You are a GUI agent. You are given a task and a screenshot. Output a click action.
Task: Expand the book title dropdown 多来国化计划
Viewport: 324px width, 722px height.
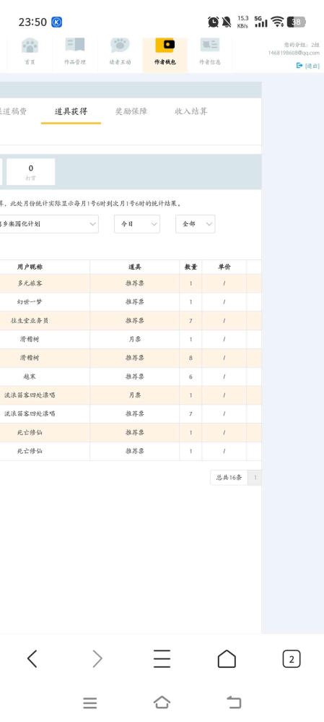[x=49, y=224]
